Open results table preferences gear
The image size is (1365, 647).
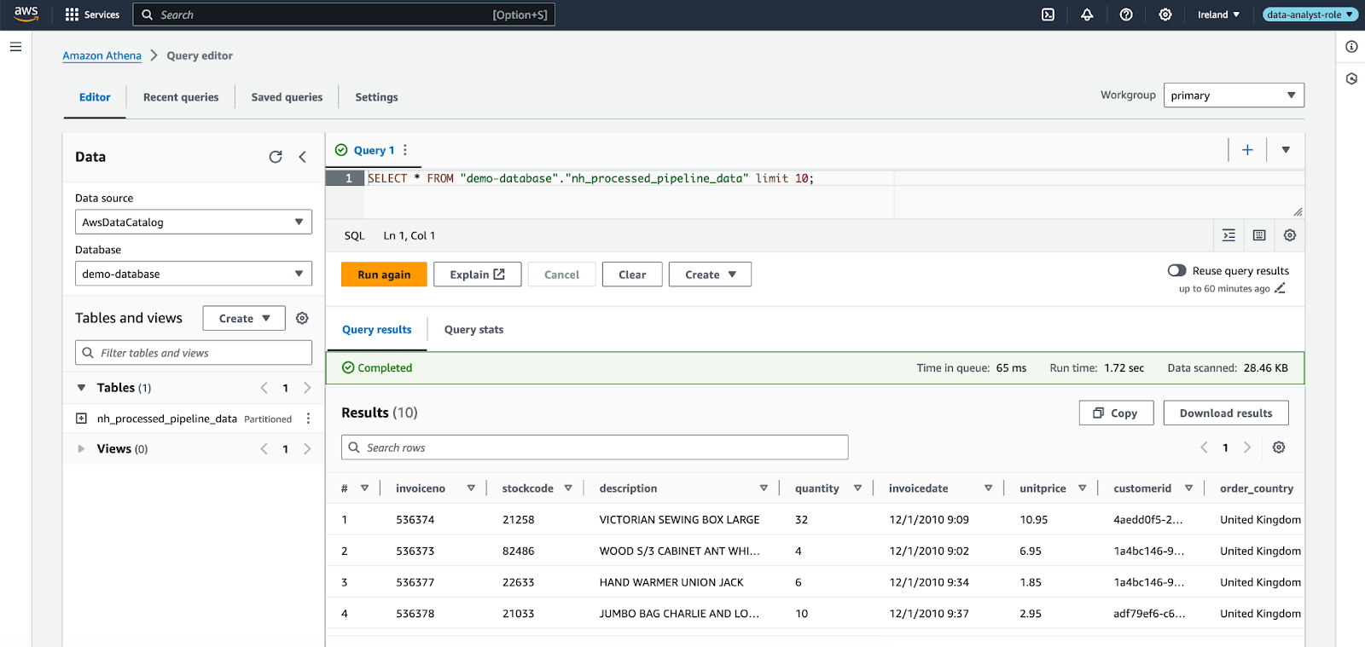[x=1279, y=448]
